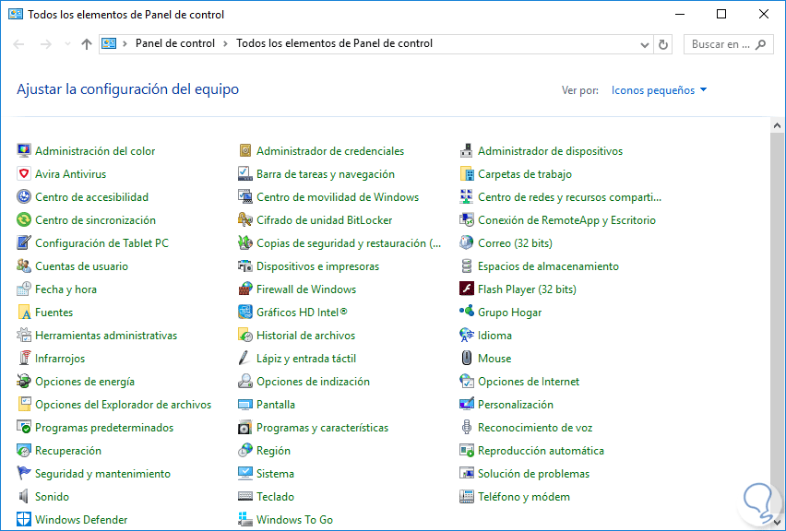The width and height of the screenshot is (786, 531).
Task: Expand chevron before 'Panel de control' breadcrumb
Action: pos(125,44)
